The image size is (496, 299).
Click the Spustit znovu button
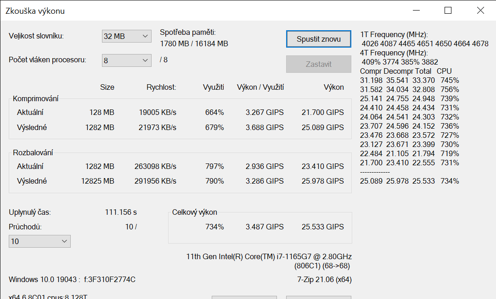pyautogui.click(x=318, y=39)
